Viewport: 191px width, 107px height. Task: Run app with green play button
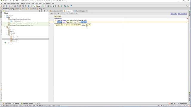point(43,6)
